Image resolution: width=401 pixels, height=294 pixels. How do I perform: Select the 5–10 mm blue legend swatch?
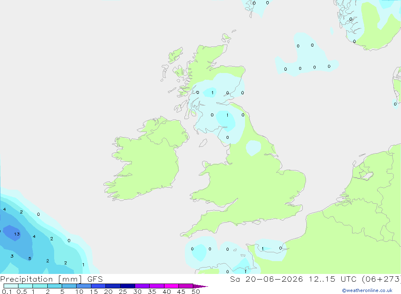click(69, 286)
